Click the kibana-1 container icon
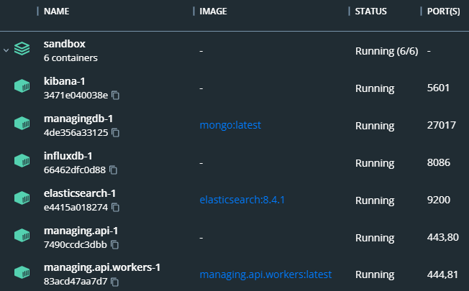 (22, 88)
